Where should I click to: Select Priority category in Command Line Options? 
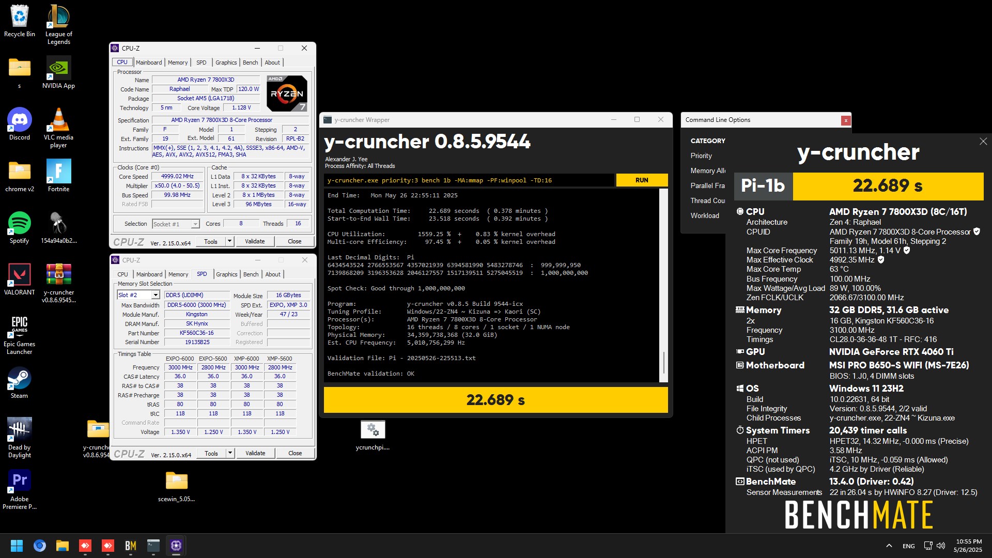(701, 156)
